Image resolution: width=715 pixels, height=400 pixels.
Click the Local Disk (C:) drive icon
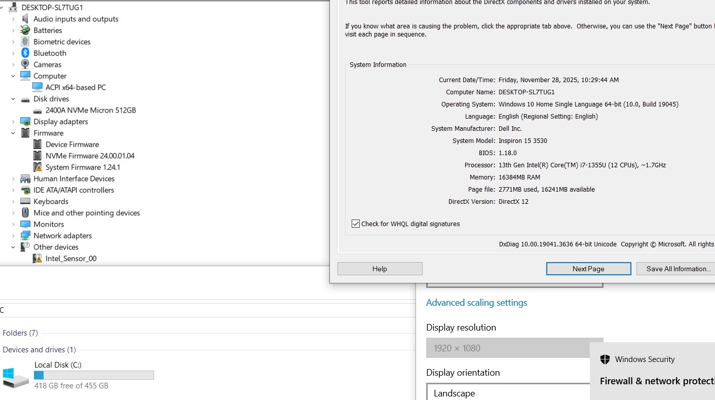coord(15,378)
